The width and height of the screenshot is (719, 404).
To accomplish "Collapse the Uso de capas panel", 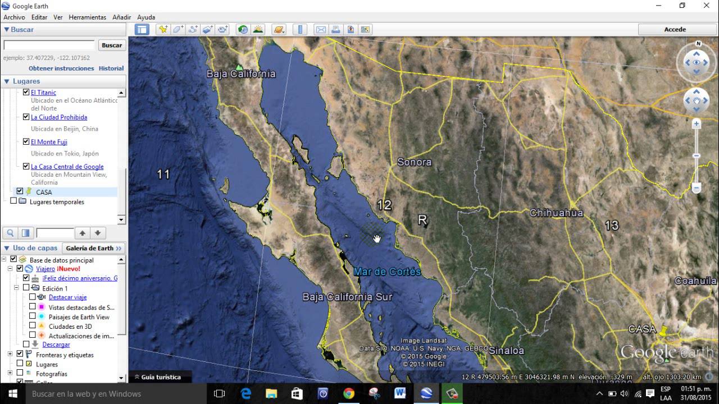I will coord(7,247).
